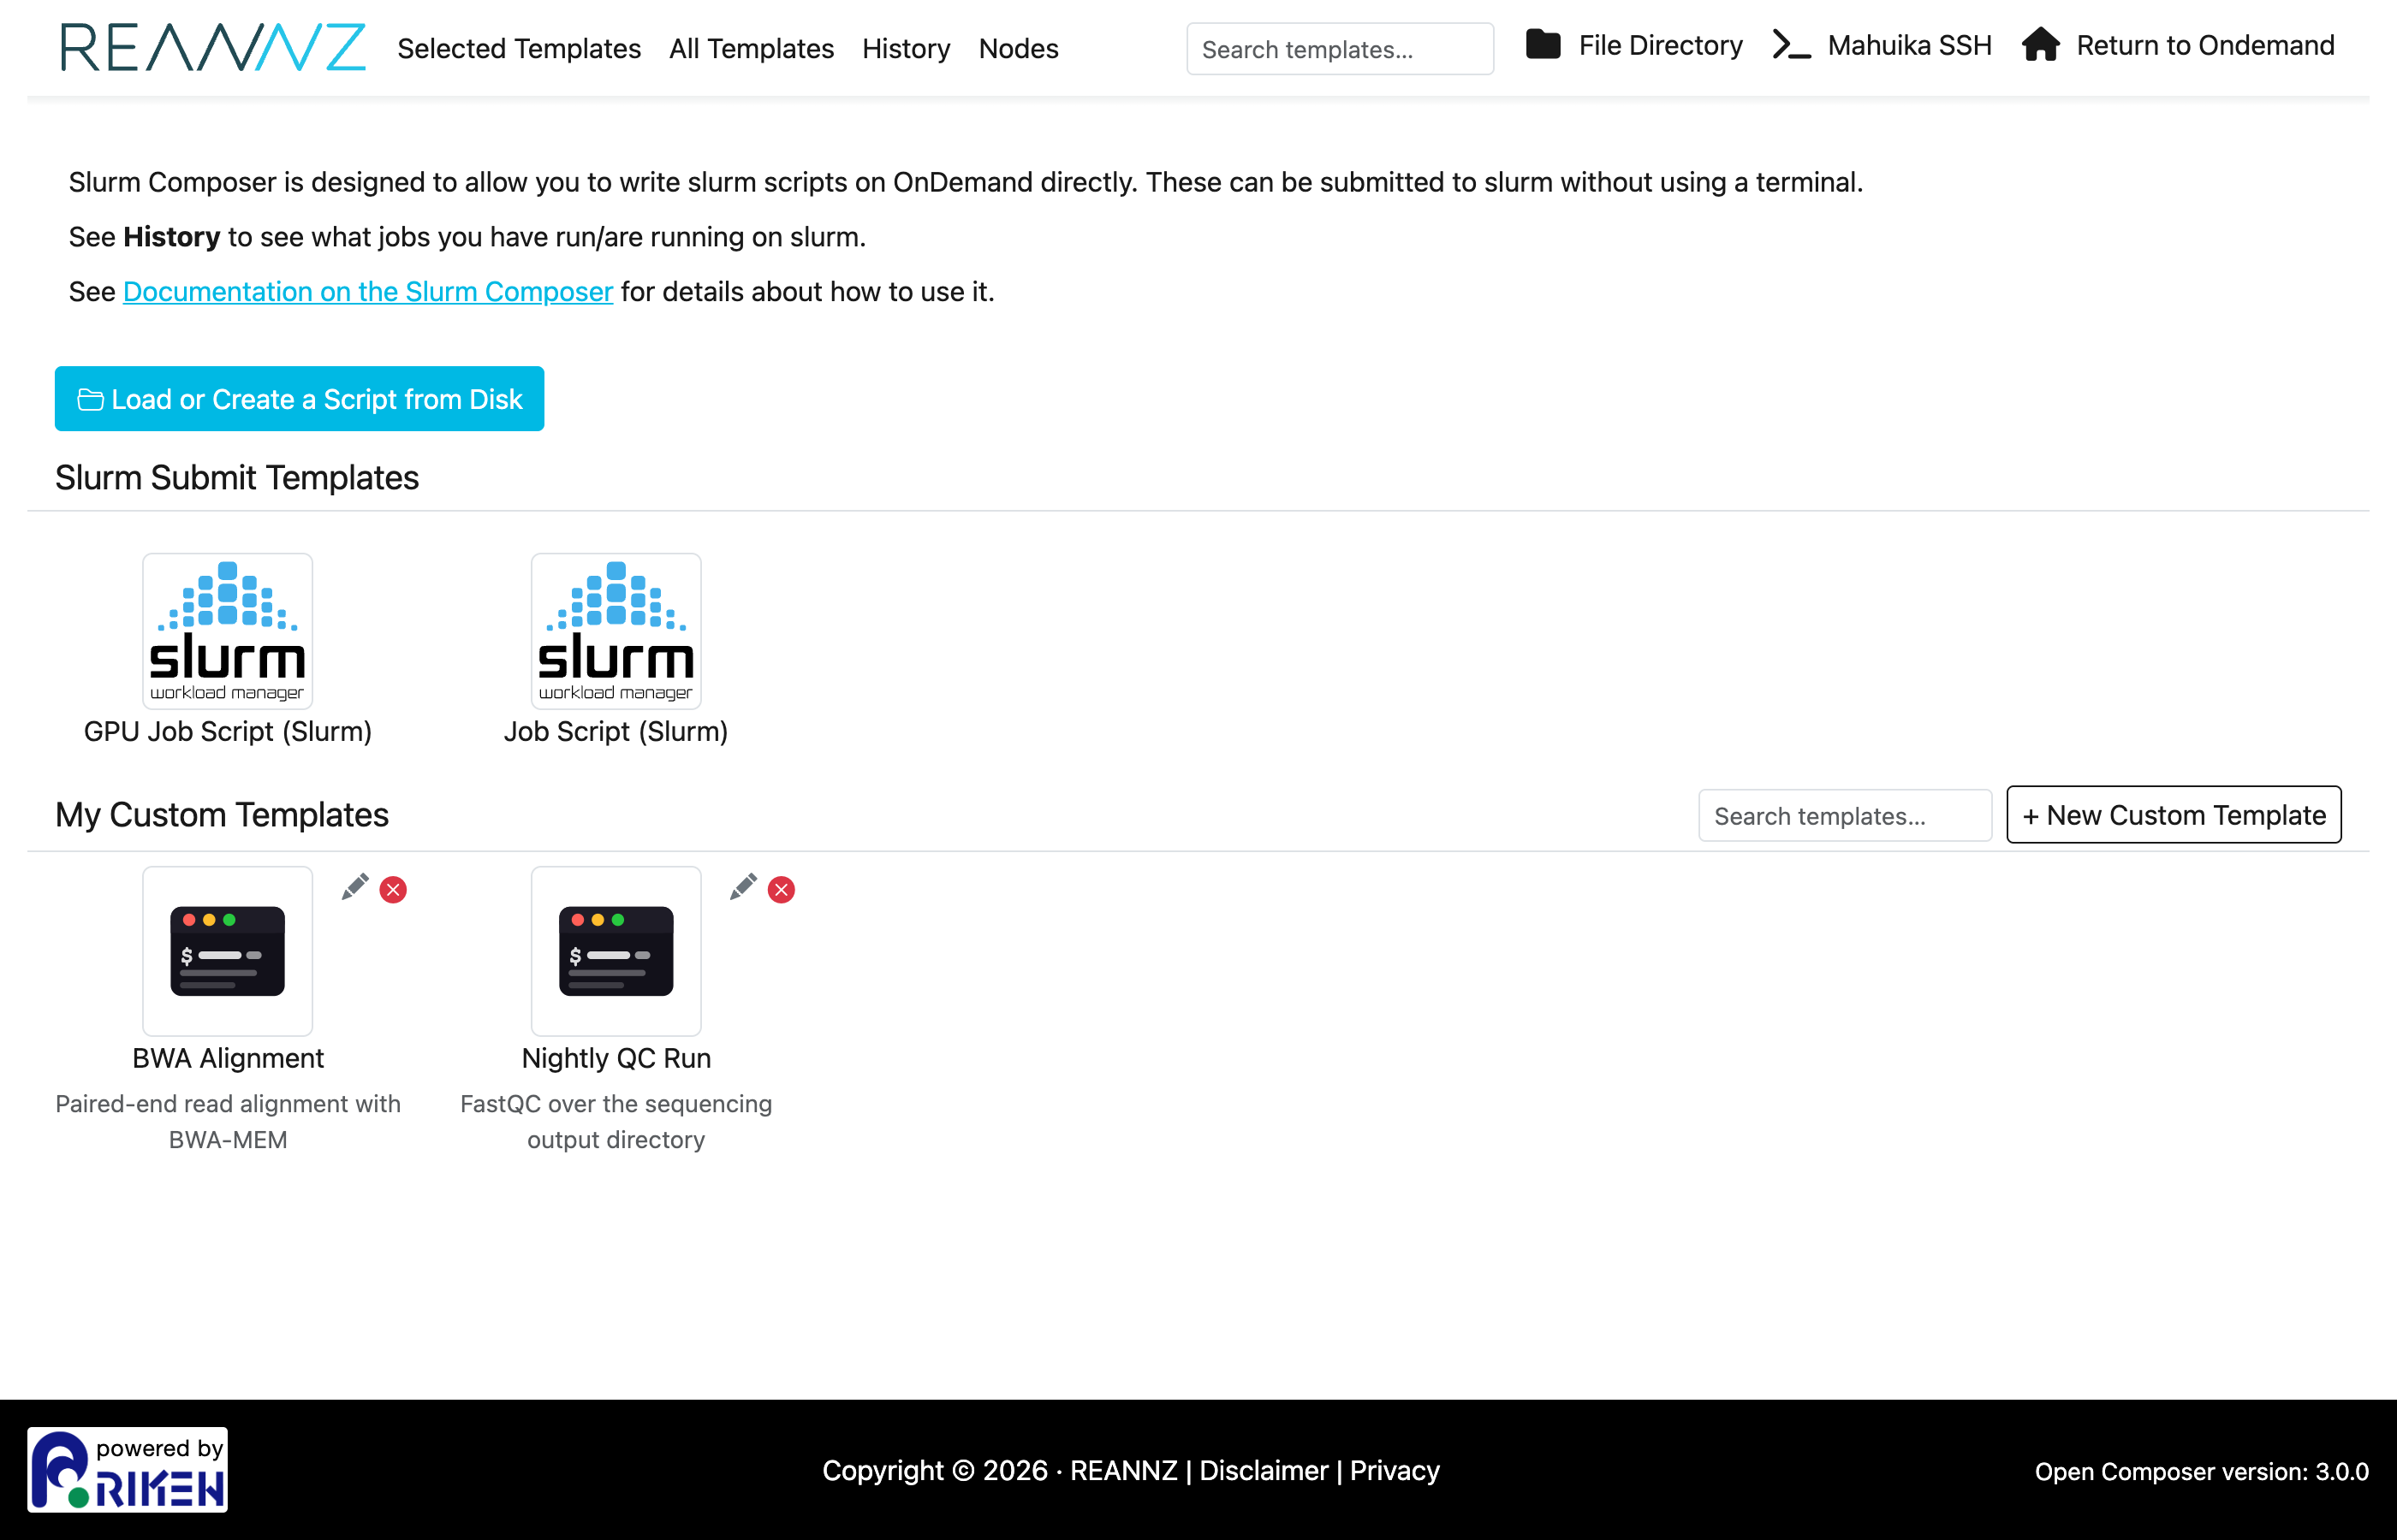Viewport: 2397px width, 1540px height.
Task: Click the folder icon on the Load Script button
Action: coord(91,400)
